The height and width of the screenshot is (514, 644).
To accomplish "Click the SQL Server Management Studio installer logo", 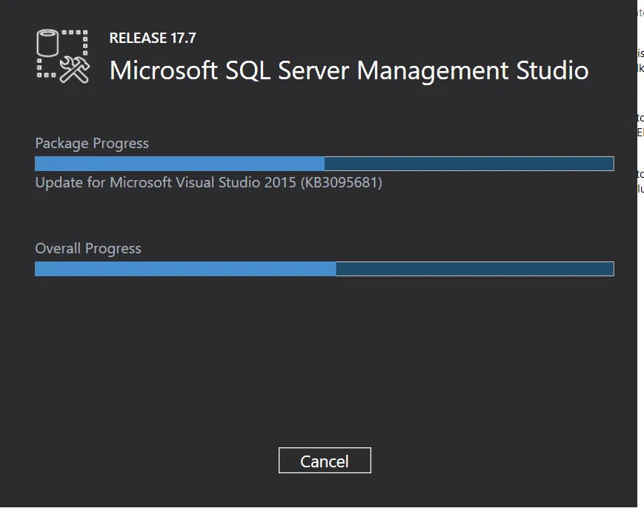I will 63,56.
